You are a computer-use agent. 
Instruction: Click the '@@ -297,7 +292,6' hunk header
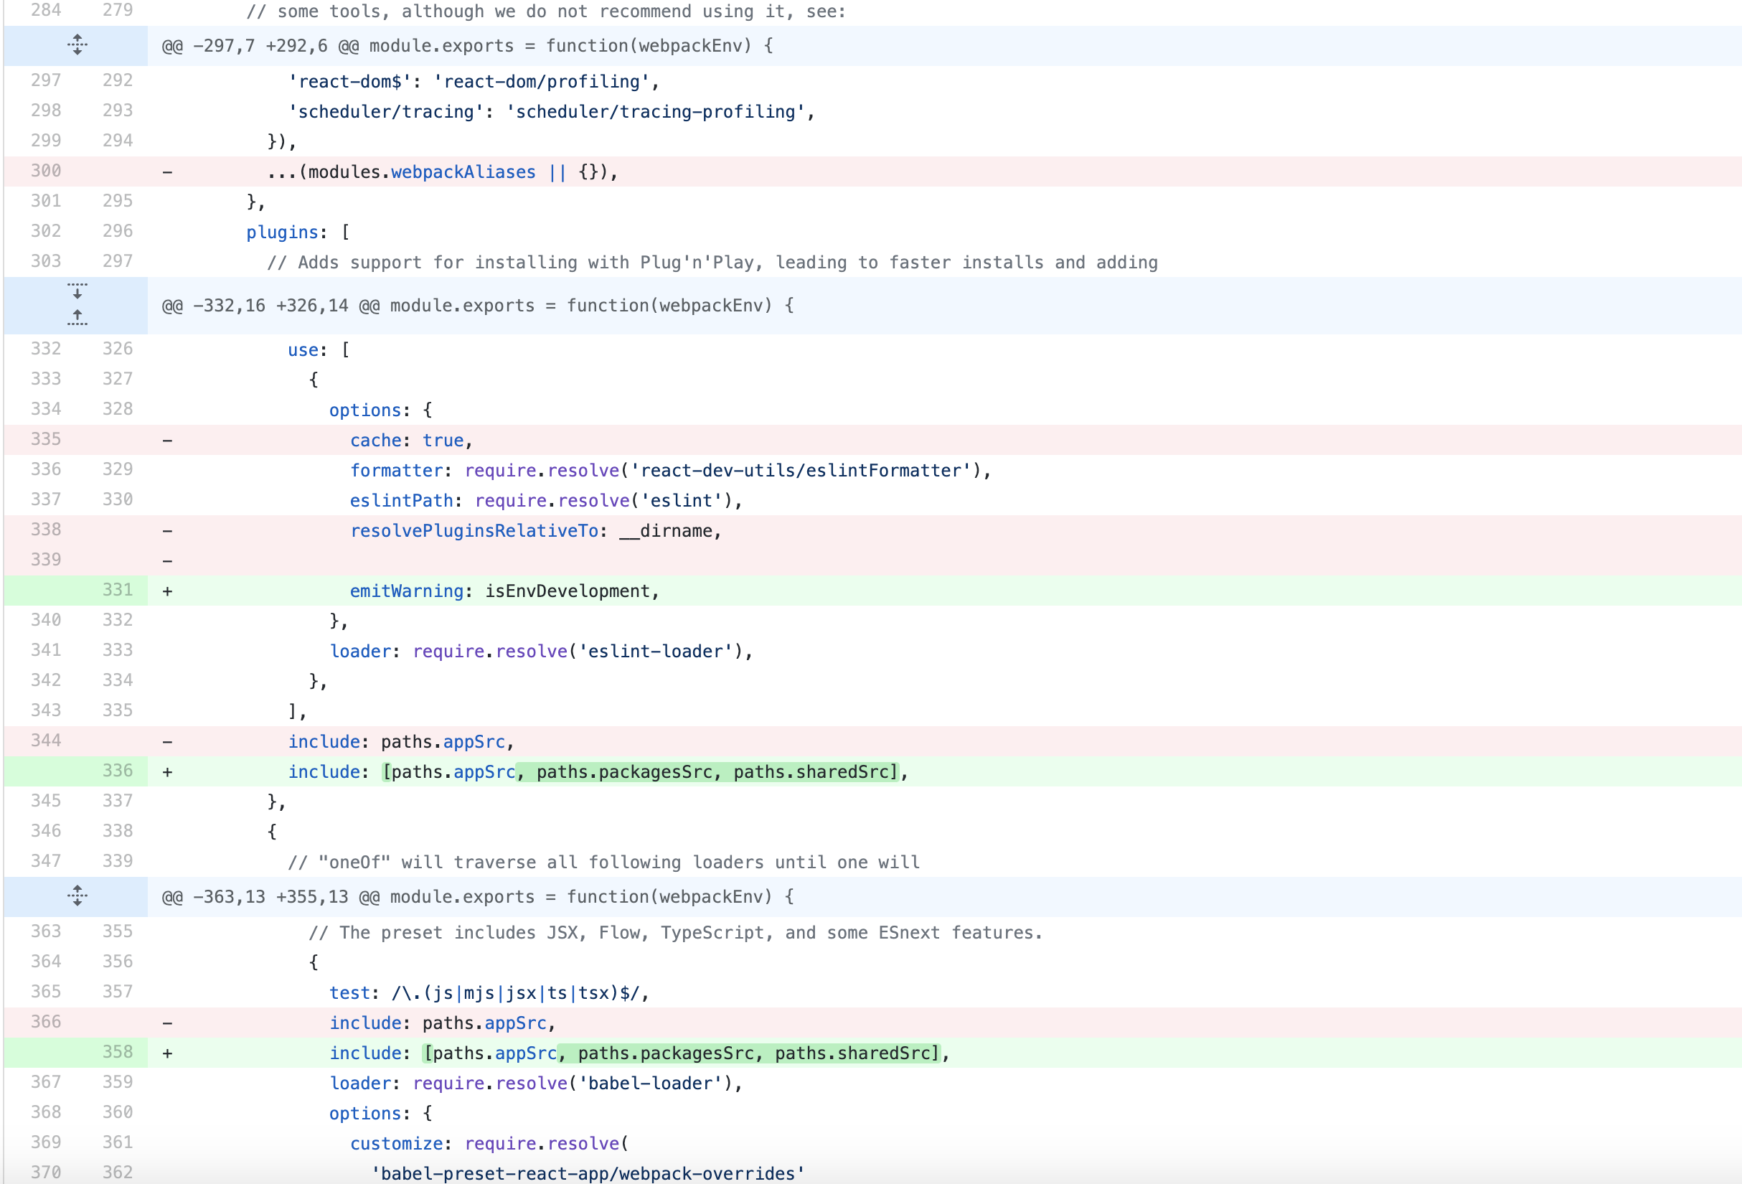pyautogui.click(x=467, y=46)
